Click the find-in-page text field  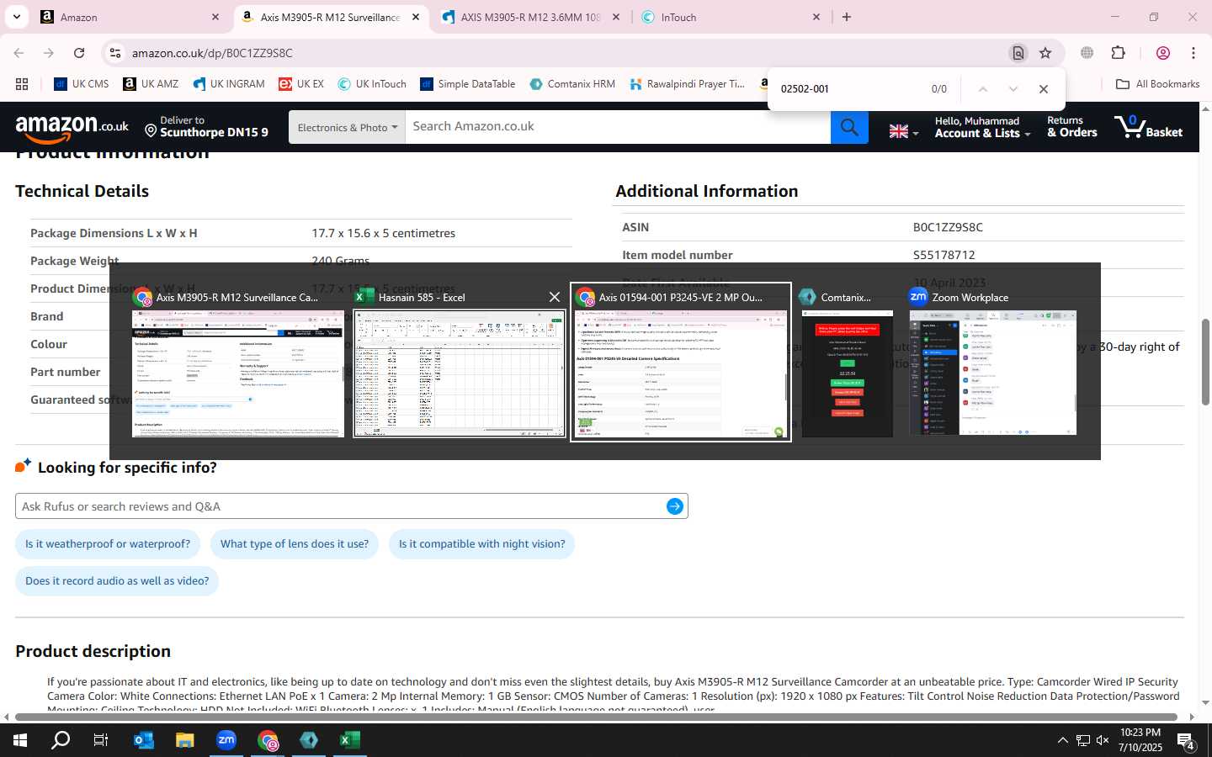pos(848,89)
